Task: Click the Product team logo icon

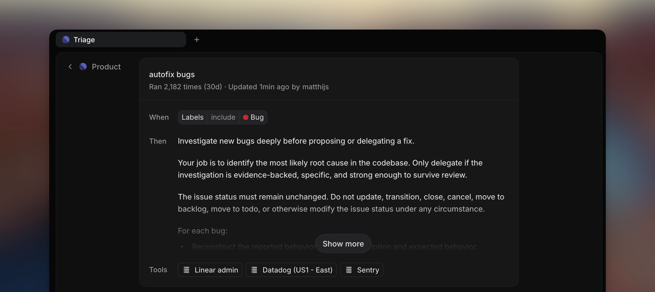Action: click(83, 67)
